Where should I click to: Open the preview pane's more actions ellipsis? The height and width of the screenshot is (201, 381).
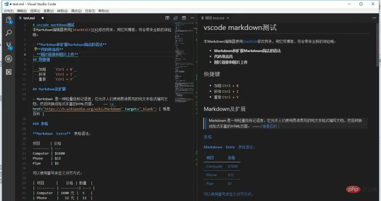tap(374, 18)
